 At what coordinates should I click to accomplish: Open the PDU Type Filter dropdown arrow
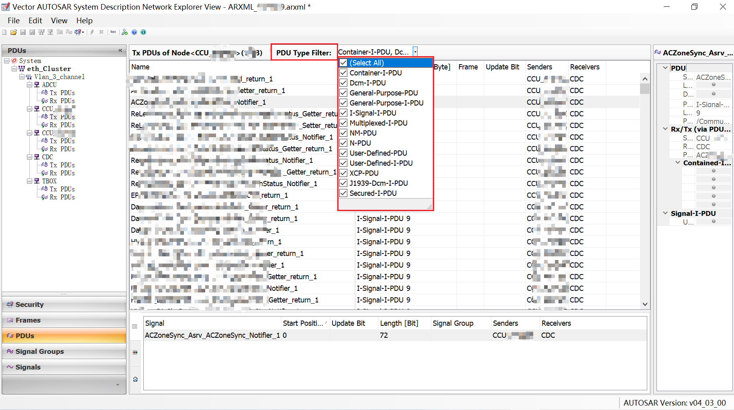pyautogui.click(x=415, y=52)
